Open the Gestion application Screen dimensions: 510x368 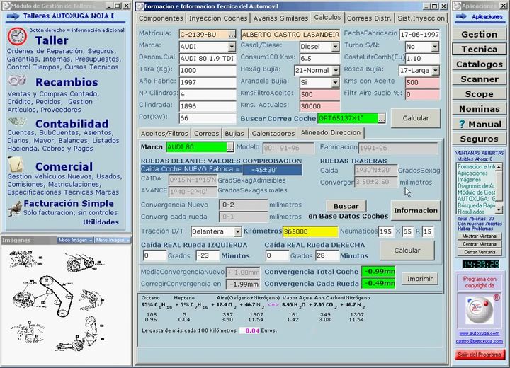pos(479,34)
